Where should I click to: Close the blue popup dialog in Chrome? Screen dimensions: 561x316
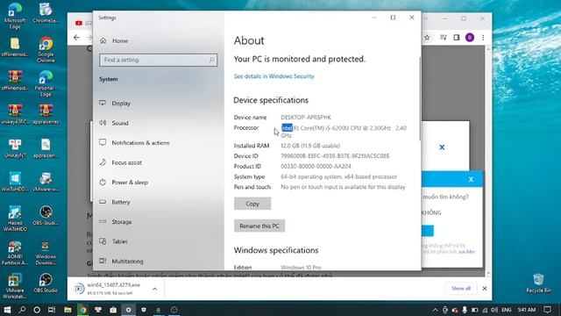471,179
